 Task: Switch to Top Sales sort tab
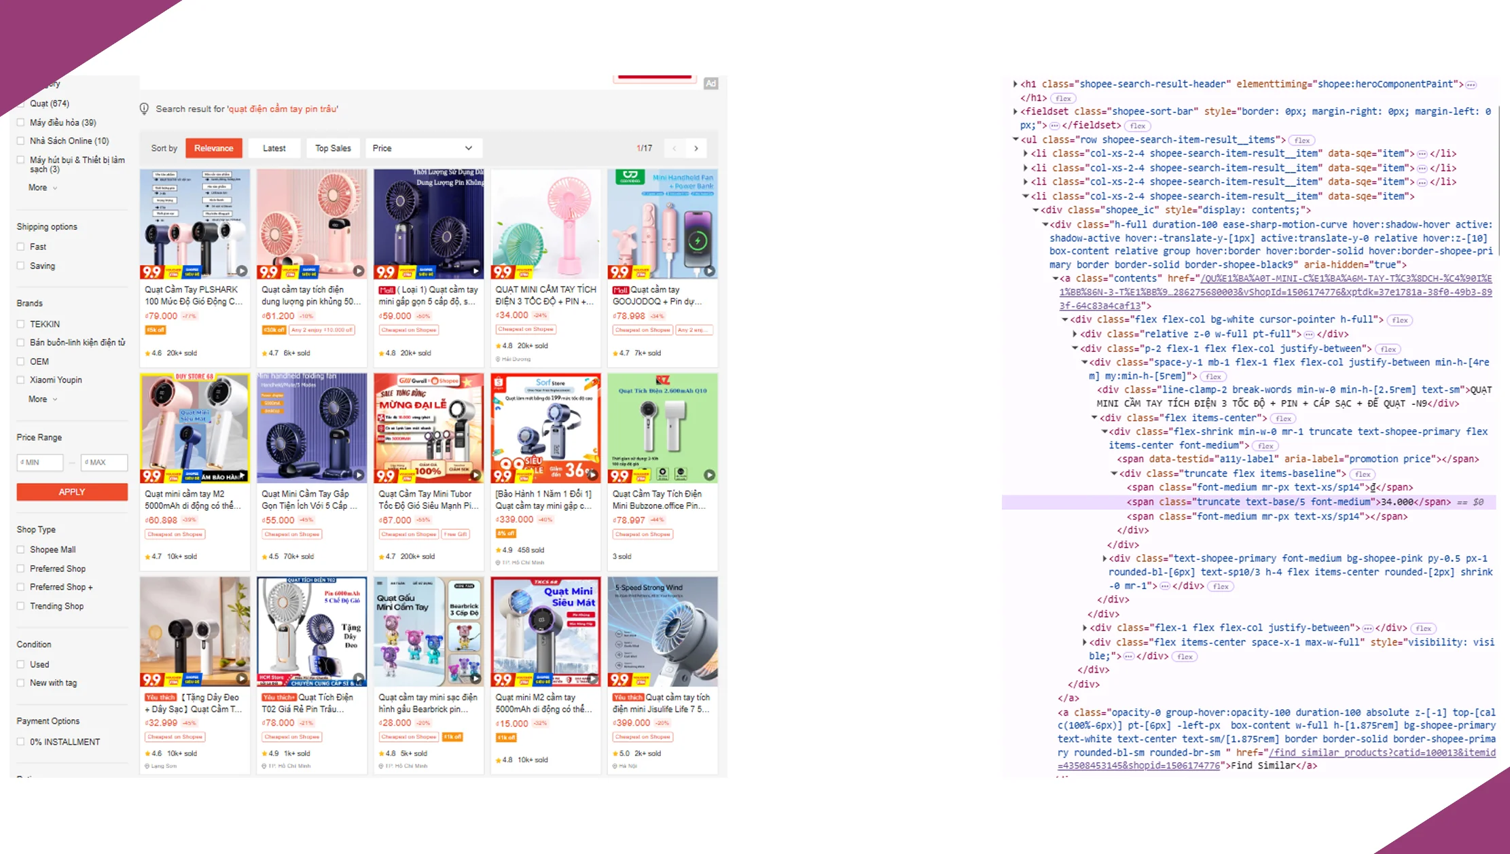tap(333, 148)
